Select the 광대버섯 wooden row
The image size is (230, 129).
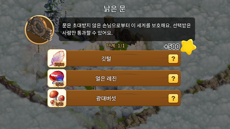coord(114,98)
